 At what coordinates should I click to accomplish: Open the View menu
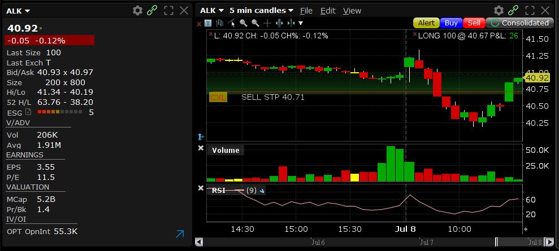[x=352, y=11]
